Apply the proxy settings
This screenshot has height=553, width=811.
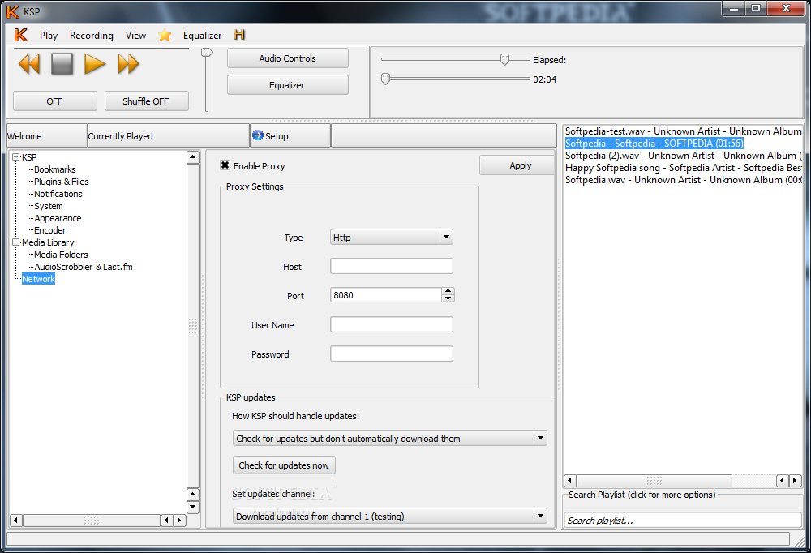click(517, 165)
